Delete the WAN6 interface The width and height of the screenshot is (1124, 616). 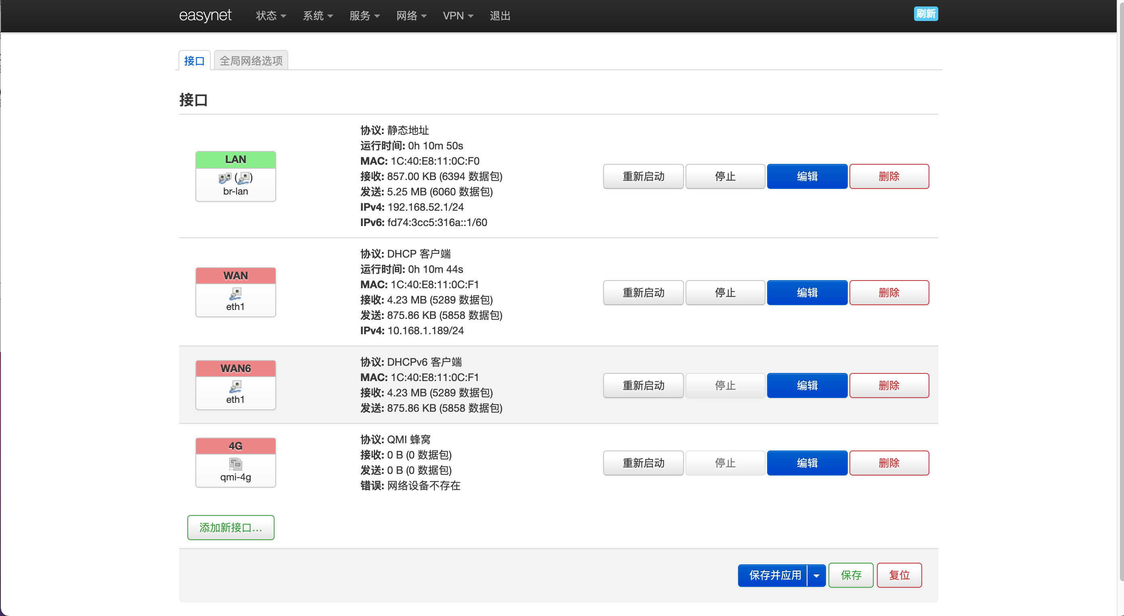coord(889,386)
